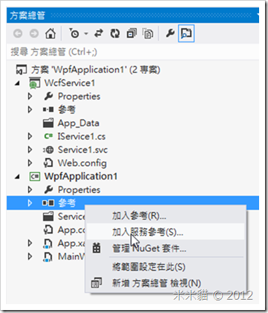This screenshot has width=268, height=313.
Task: Click the WcfService1 project icon
Action: click(x=35, y=83)
